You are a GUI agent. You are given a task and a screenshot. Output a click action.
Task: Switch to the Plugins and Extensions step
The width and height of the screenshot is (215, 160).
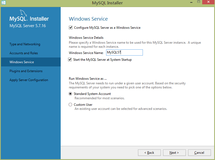tap(26, 71)
